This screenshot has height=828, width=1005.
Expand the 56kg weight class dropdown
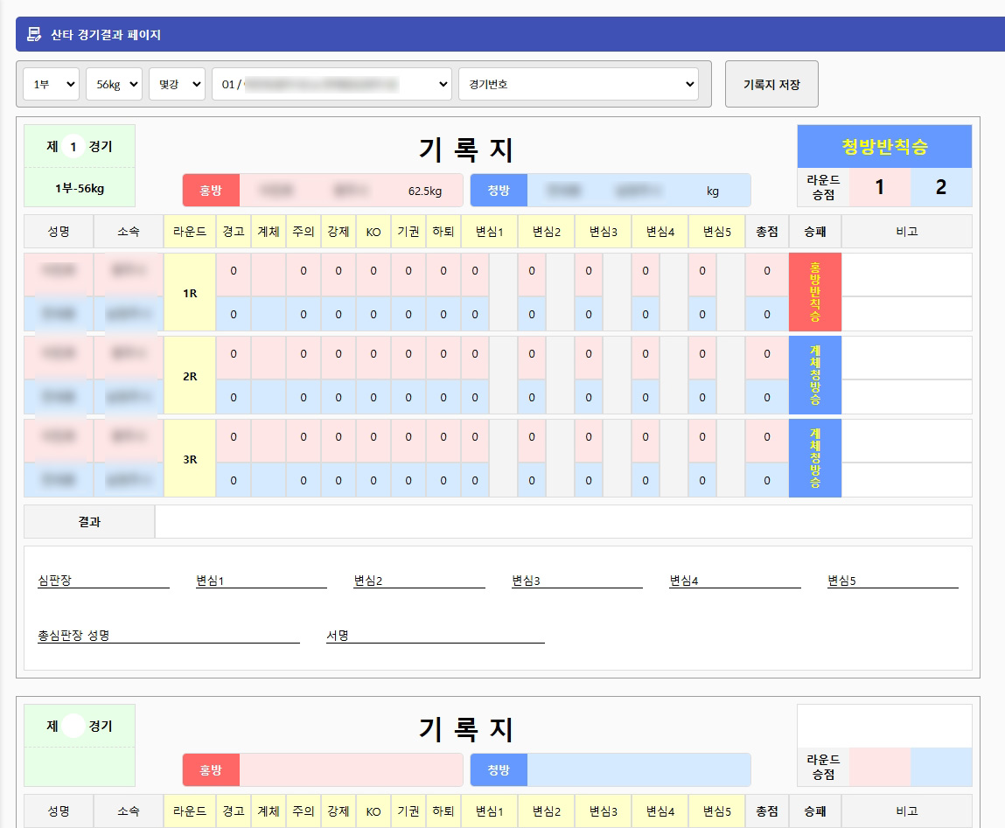[114, 85]
